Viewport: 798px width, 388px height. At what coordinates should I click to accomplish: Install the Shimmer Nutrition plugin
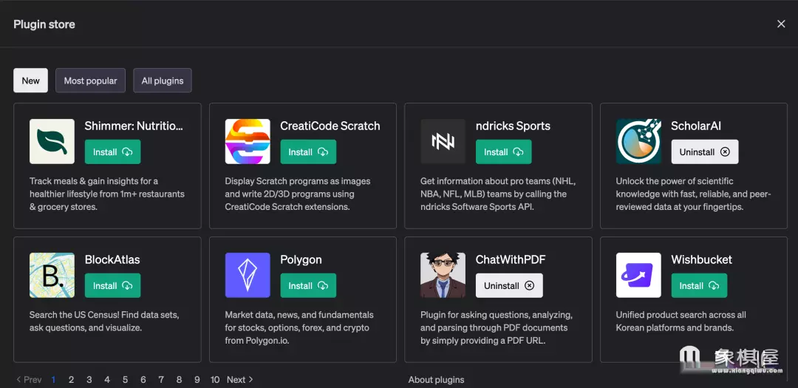coord(112,152)
